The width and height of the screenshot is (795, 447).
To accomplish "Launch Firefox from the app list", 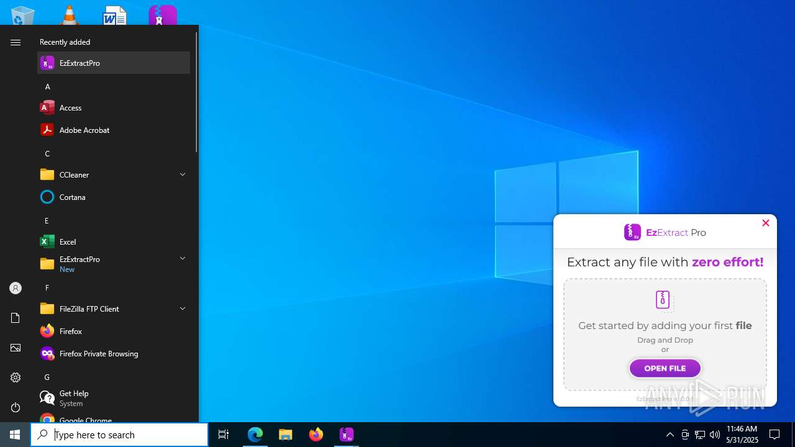I will click(x=114, y=331).
